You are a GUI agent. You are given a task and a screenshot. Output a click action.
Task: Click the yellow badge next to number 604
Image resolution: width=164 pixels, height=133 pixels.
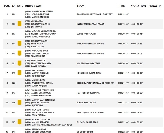pyautogui.click(x=20, y=43)
